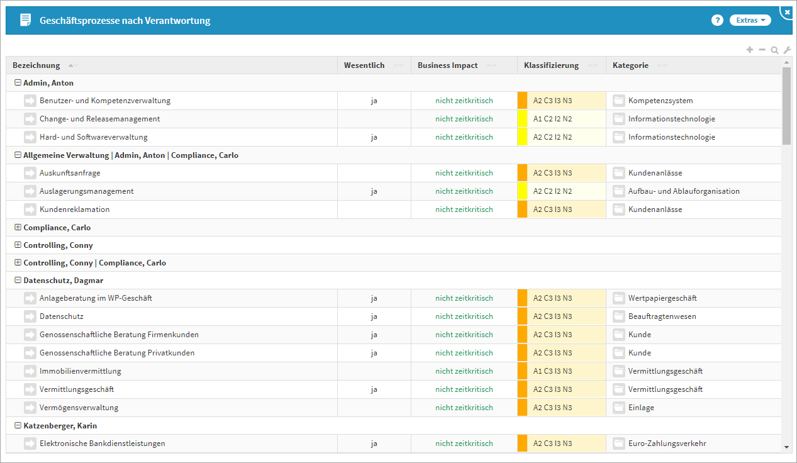Click the arrow icon beside Datenschutz row

[x=30, y=316]
